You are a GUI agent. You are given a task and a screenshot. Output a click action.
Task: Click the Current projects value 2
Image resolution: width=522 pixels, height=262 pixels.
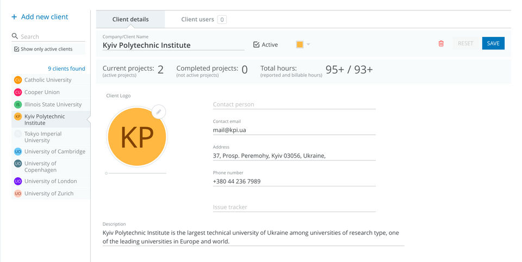click(x=160, y=70)
